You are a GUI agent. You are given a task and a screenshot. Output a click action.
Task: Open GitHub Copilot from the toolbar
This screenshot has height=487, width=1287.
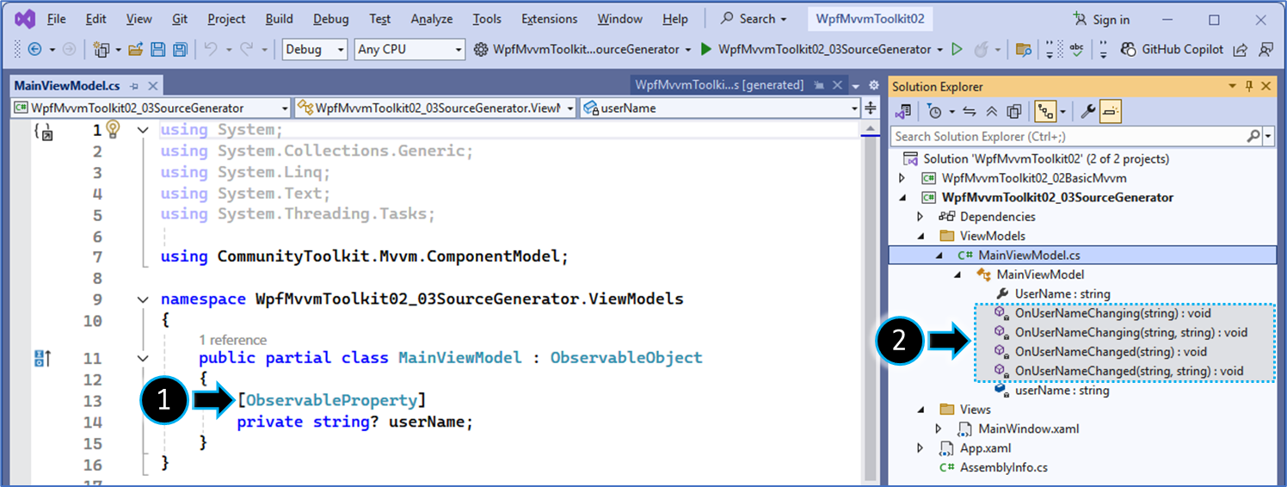pyautogui.click(x=1172, y=50)
